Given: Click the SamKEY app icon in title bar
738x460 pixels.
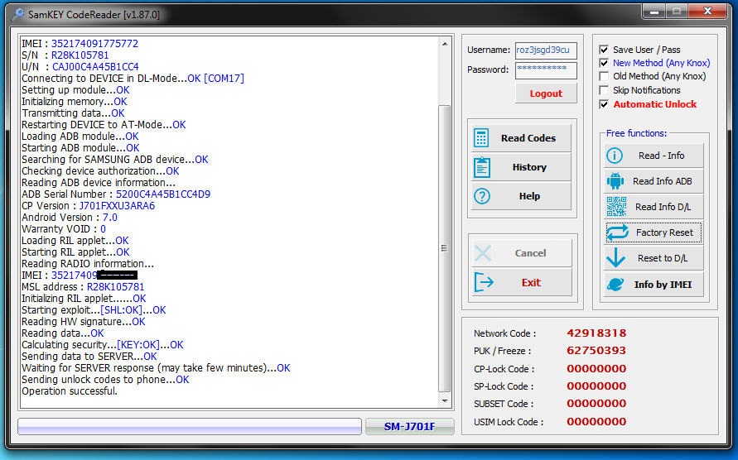Looking at the screenshot, I should [19, 15].
